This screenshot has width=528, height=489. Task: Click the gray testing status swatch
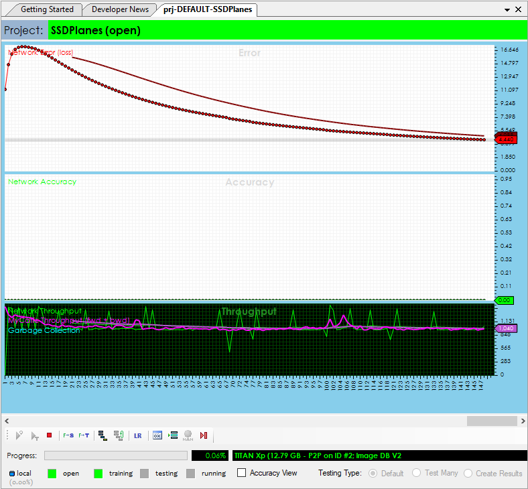(145, 474)
